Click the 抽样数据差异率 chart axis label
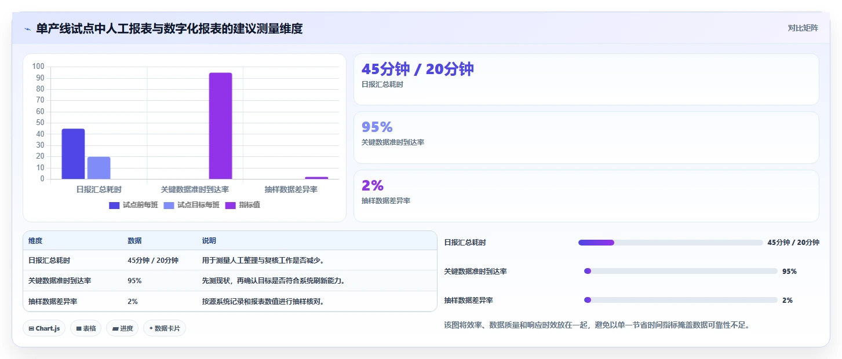842x359 pixels. coord(291,189)
